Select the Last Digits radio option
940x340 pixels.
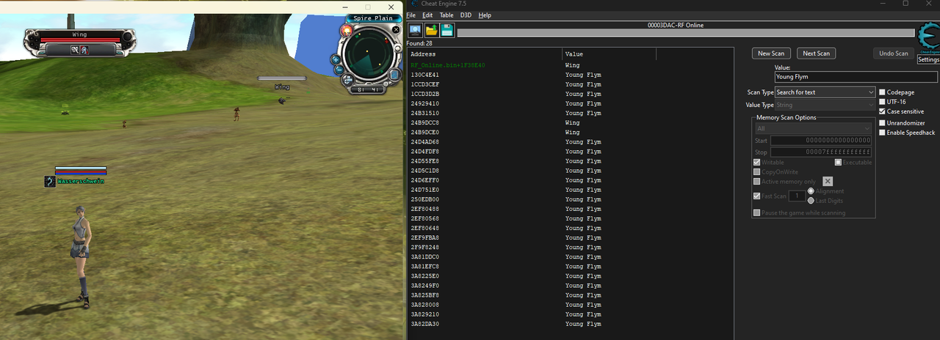click(811, 200)
